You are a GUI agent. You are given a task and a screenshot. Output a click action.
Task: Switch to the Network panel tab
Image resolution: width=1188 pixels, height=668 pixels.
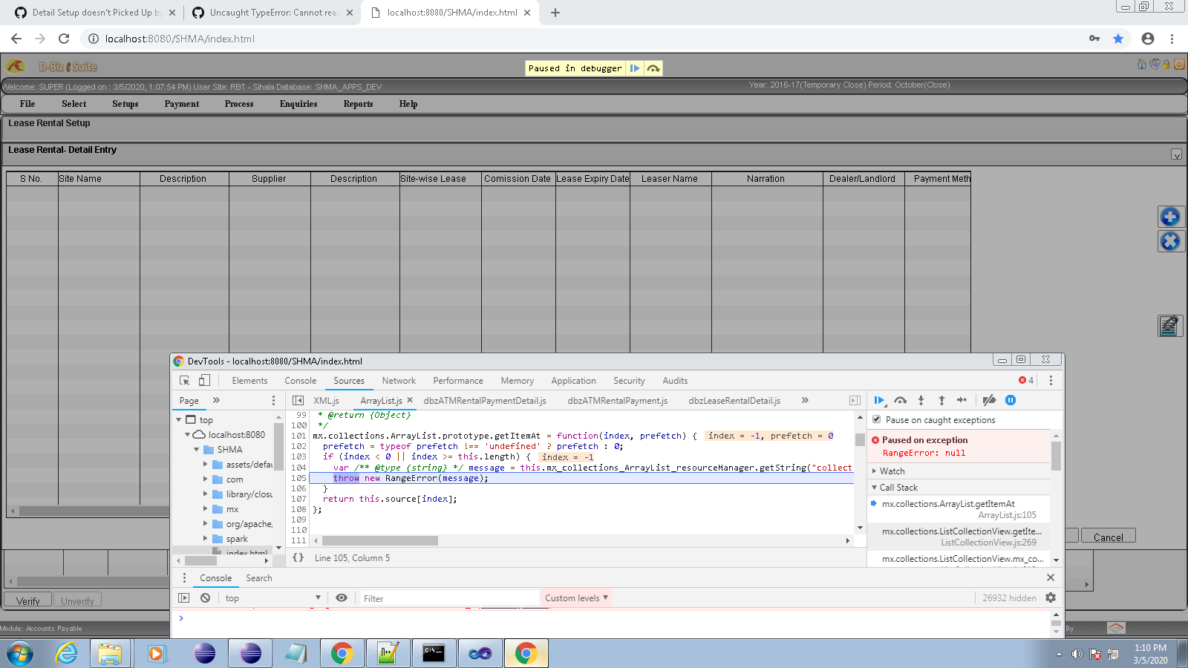tap(399, 380)
